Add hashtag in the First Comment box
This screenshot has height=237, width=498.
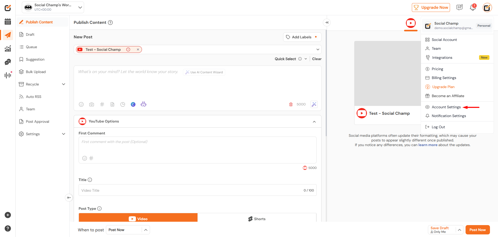[x=91, y=158]
